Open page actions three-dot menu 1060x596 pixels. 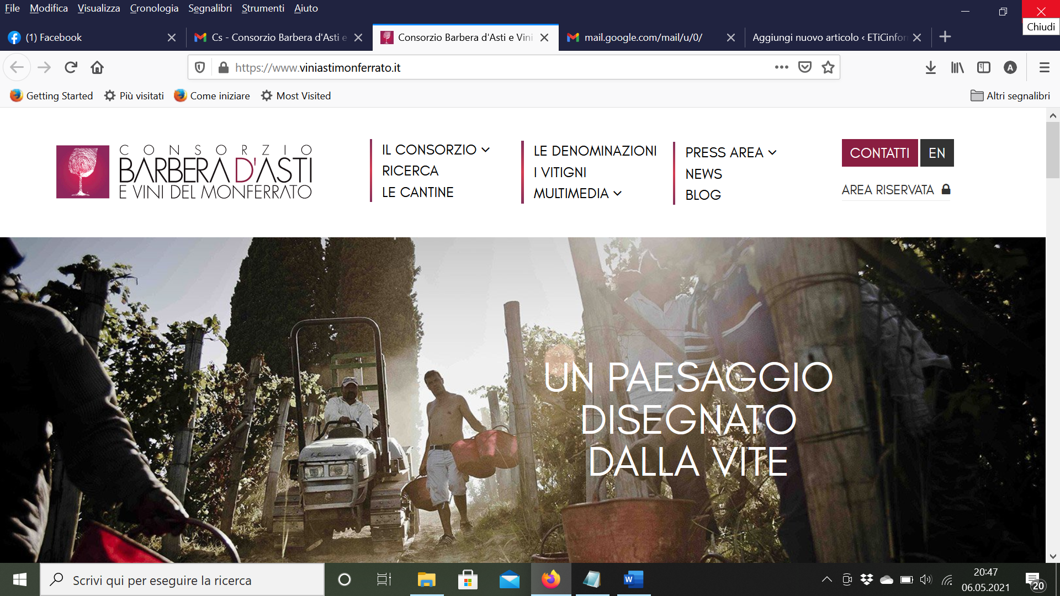coord(781,67)
